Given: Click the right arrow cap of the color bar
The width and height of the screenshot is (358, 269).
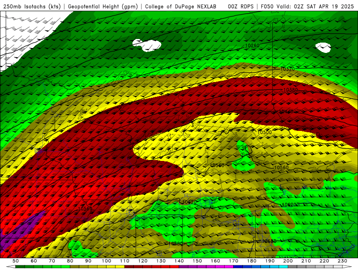Looking at the screenshot, I should (347, 267).
